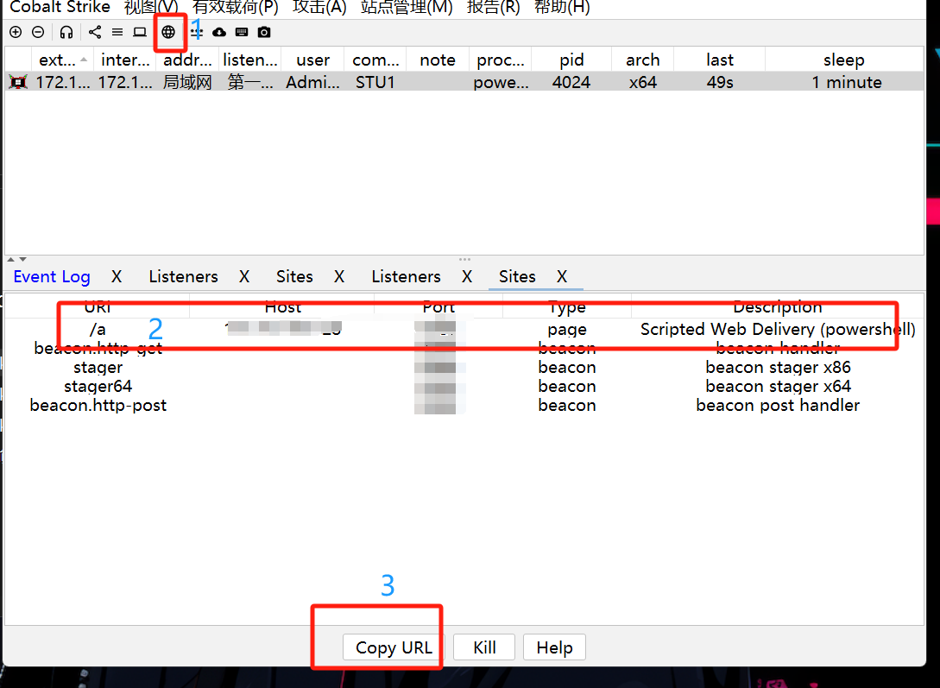
Task: Sort by the last column header
Action: click(719, 60)
